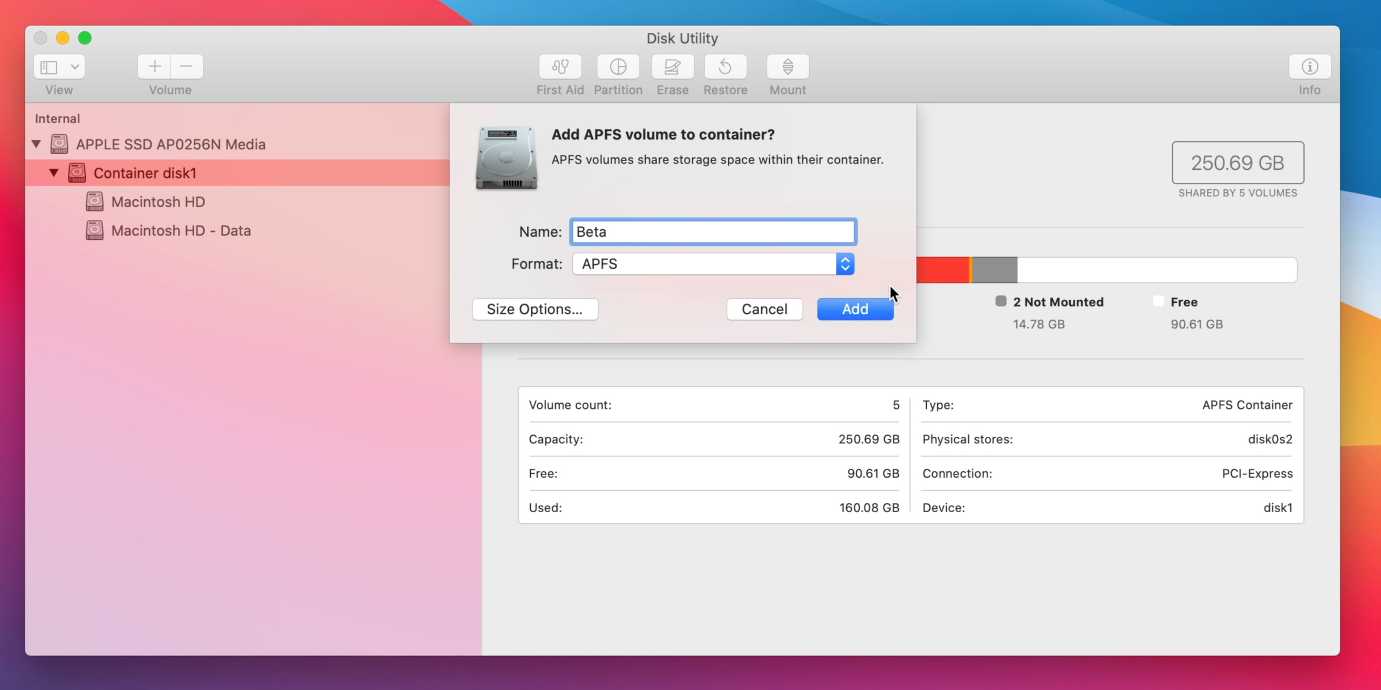Click the First Aid stethoscope icon
Viewport: 1381px width, 690px height.
[x=560, y=67]
